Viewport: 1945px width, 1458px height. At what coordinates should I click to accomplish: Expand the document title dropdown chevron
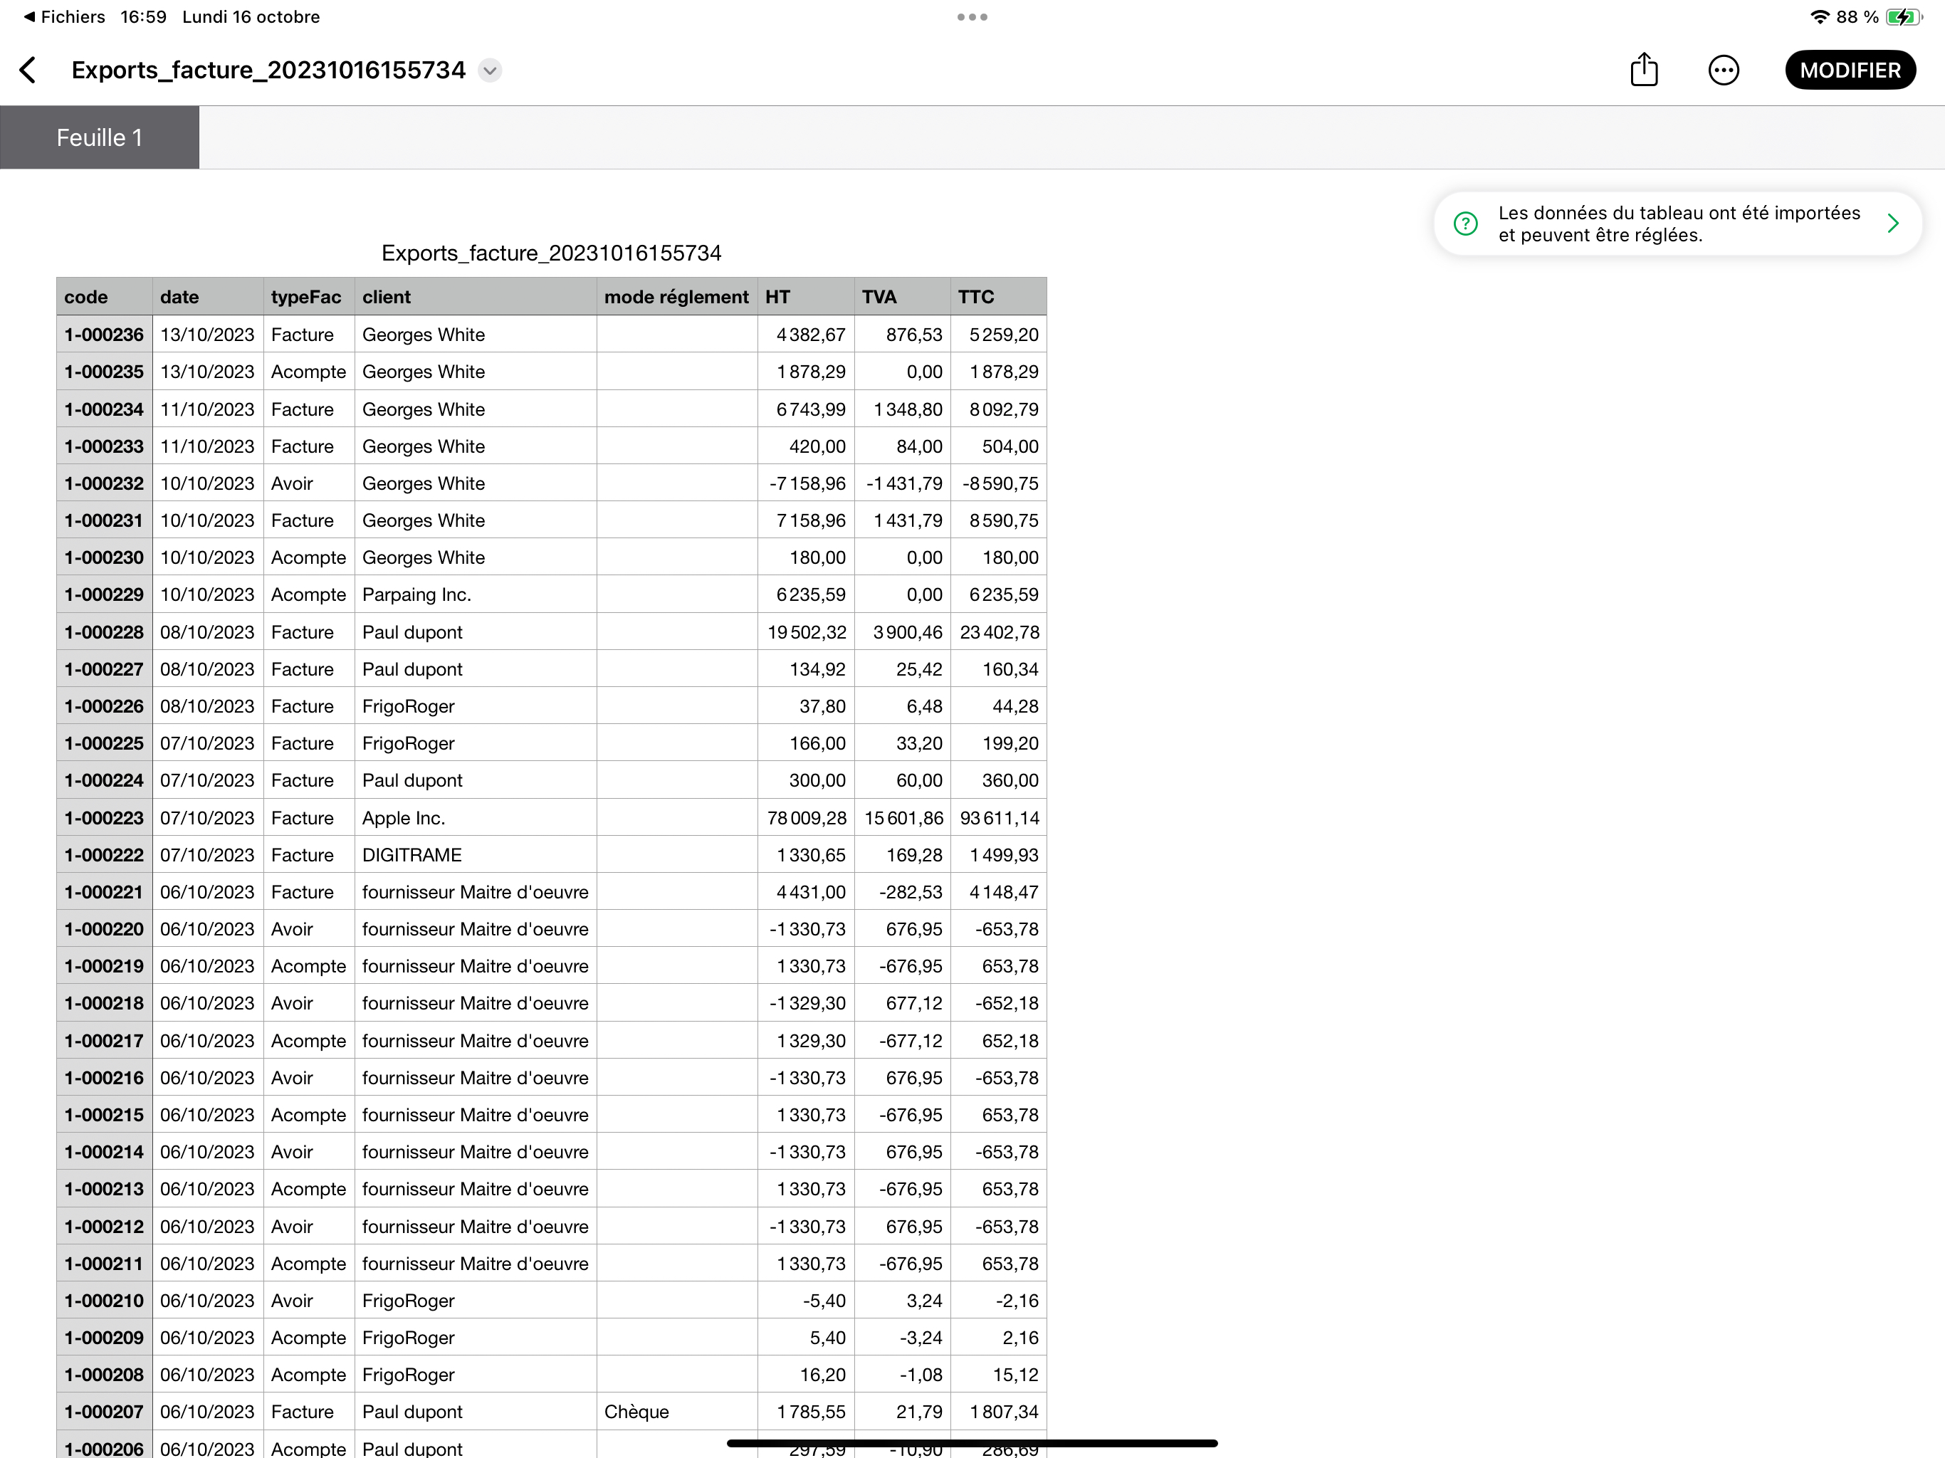coord(490,70)
